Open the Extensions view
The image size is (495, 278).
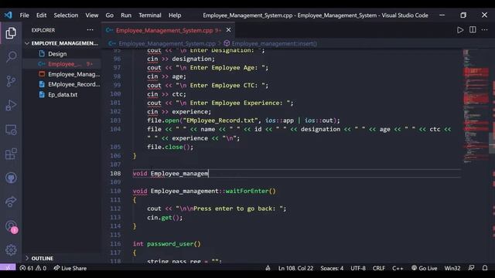[11, 154]
